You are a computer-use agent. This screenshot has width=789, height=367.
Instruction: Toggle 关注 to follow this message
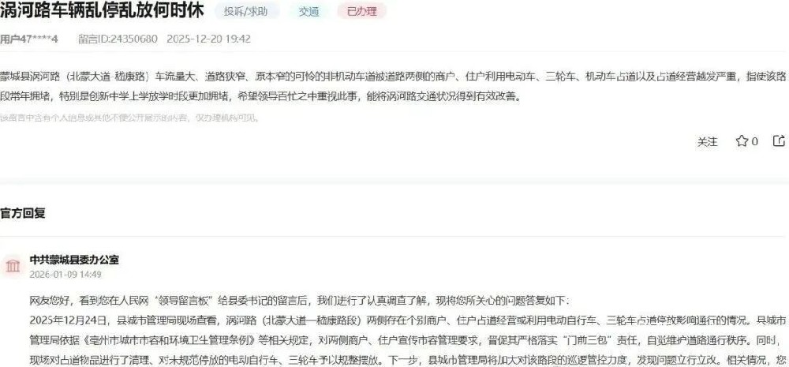point(707,142)
